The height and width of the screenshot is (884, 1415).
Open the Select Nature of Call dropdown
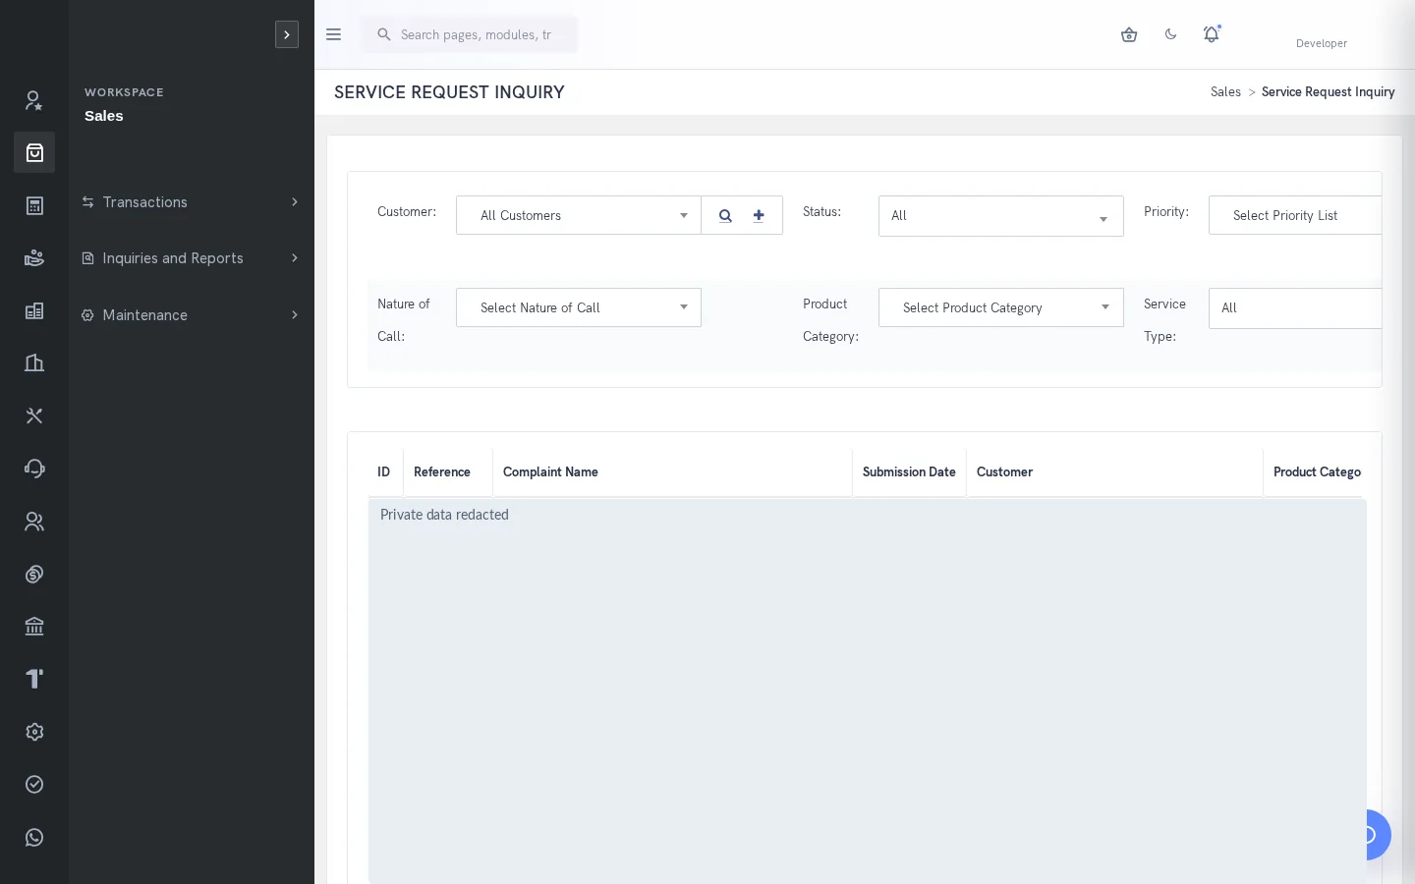coord(579,308)
